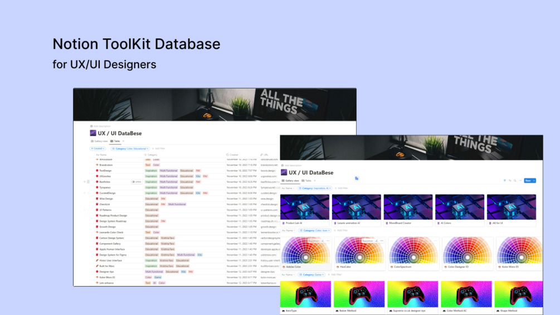The height and width of the screenshot is (315, 560).
Task: Click the Kristina Favs tag in Component Gallery row
Action: [x=168, y=244]
